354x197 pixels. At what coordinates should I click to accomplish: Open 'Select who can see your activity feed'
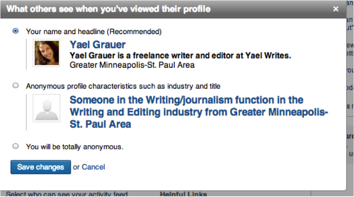[x=67, y=194]
